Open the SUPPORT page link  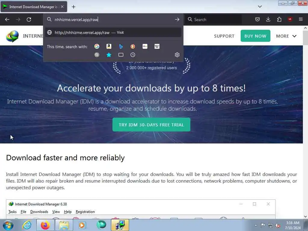(x=224, y=36)
